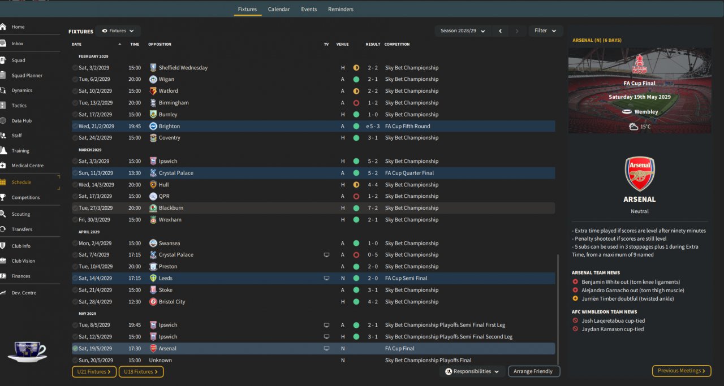Open Previous Meetings
724x386 pixels.
click(682, 371)
